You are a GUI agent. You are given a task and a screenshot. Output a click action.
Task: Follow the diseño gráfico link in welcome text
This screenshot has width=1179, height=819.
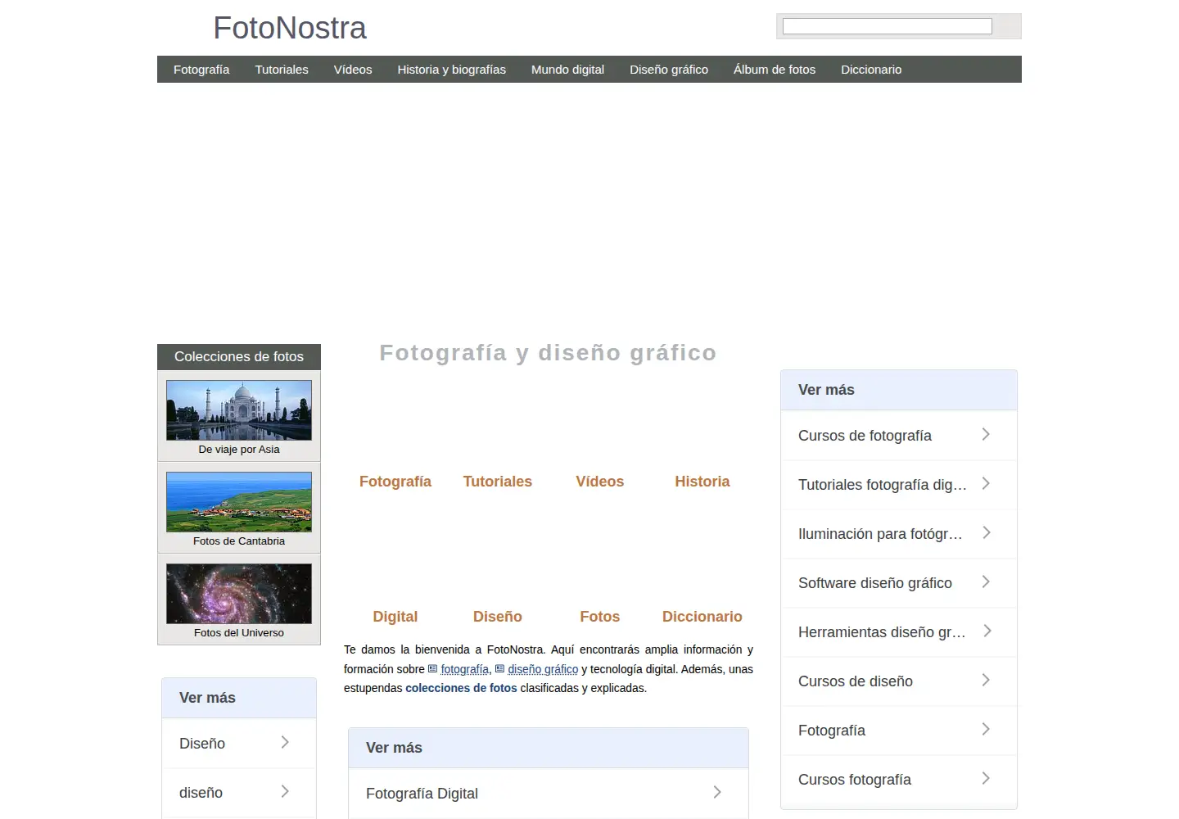pos(543,669)
